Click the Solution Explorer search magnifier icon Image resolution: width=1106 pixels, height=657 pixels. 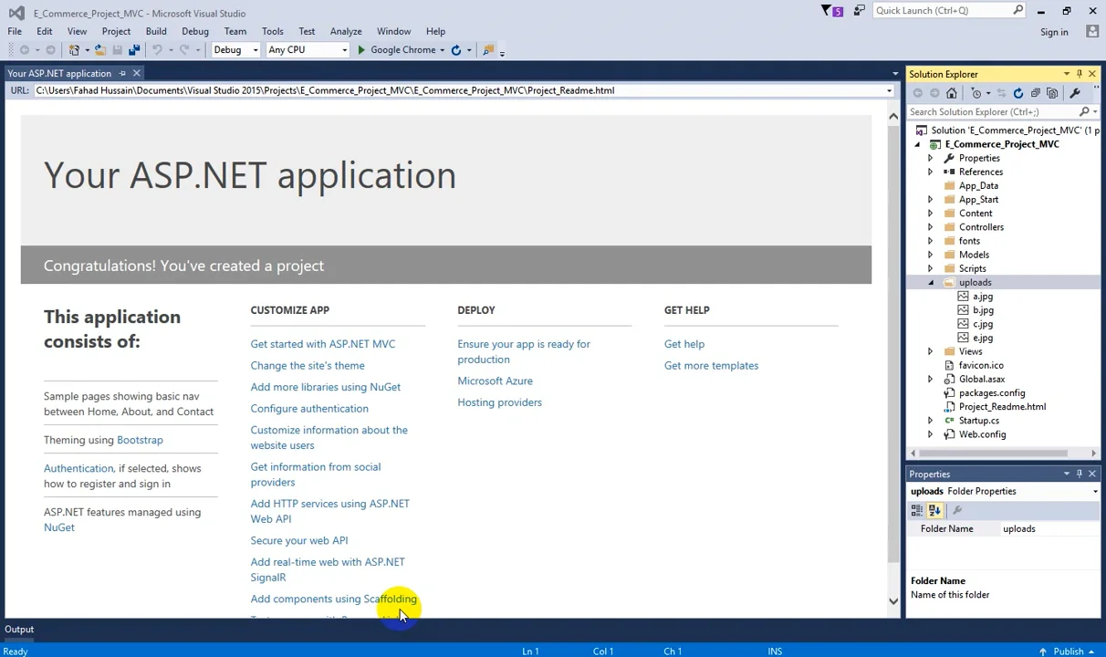coord(1084,112)
